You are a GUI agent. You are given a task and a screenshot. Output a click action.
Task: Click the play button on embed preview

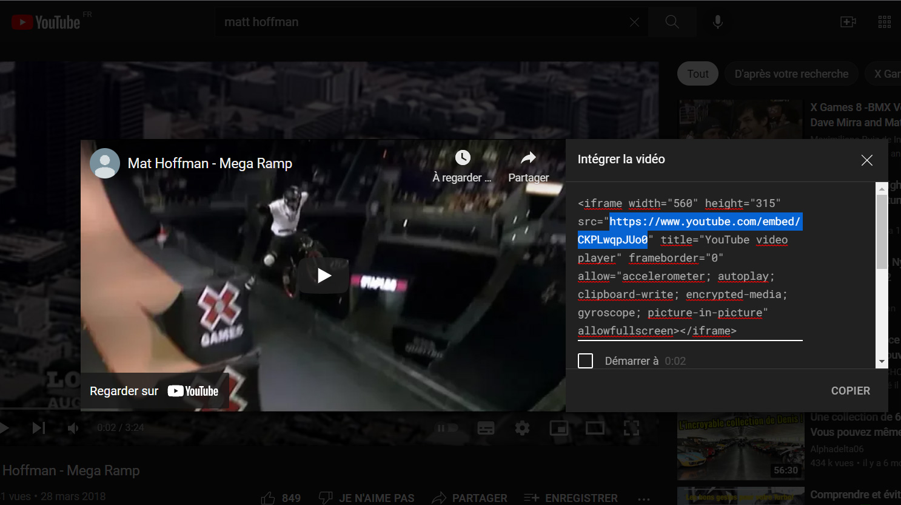click(323, 276)
